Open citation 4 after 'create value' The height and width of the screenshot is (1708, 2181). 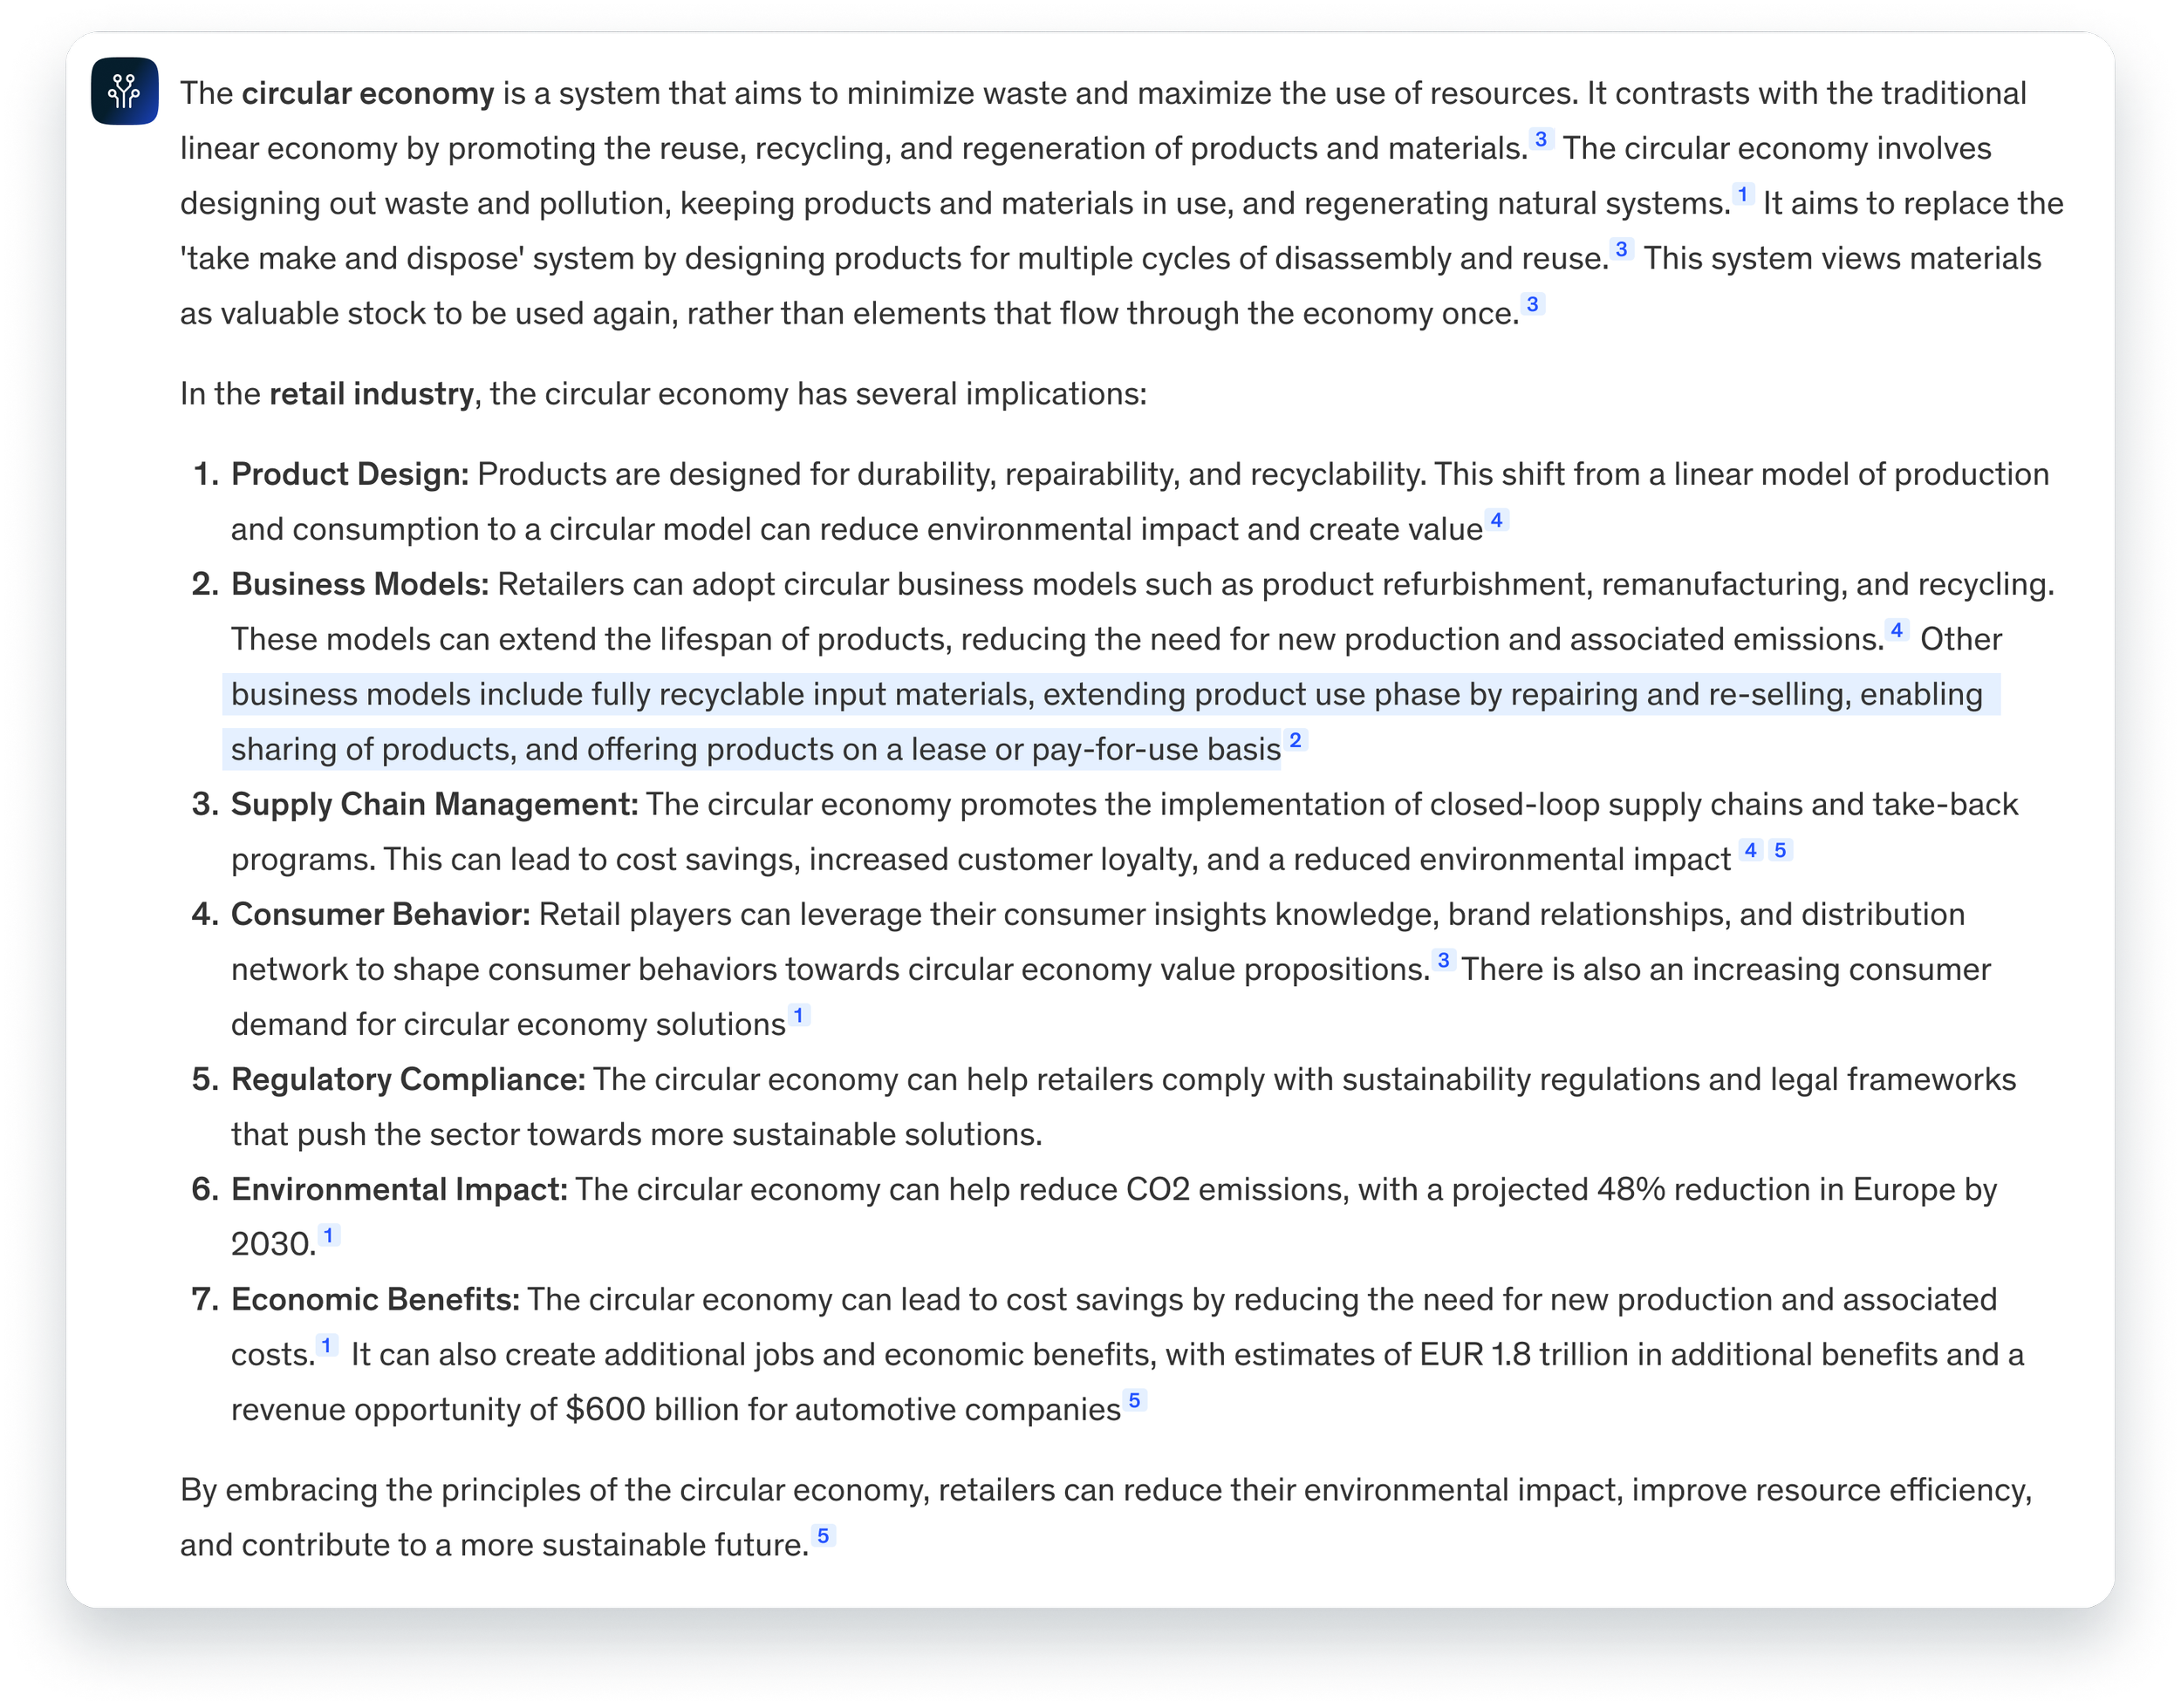click(x=1497, y=520)
